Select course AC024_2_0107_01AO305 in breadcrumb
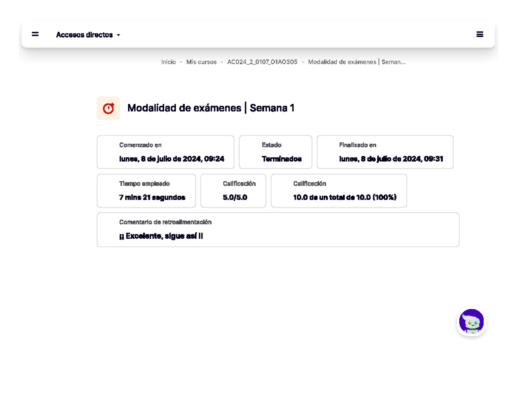Screen dimensions: 516x398 262,62
